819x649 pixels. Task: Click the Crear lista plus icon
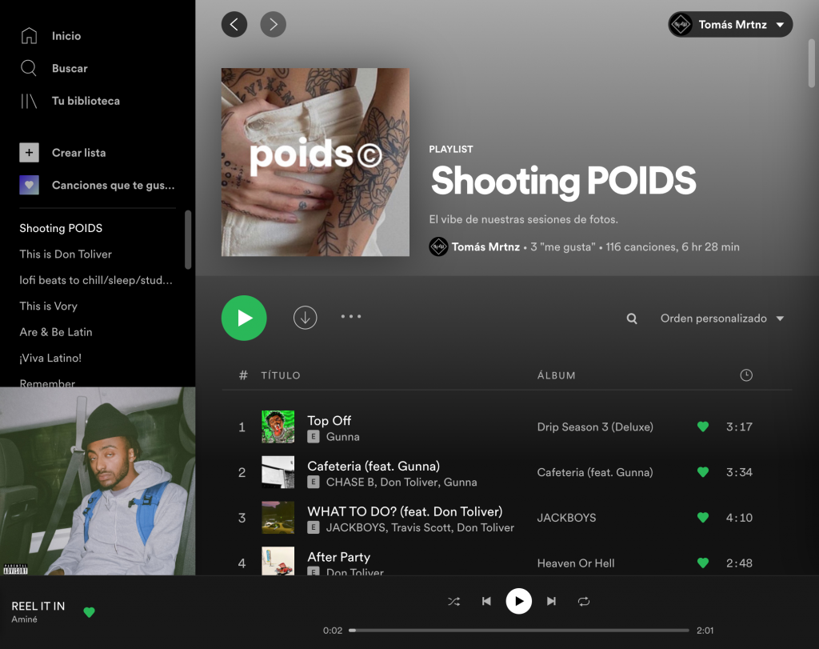pos(29,152)
